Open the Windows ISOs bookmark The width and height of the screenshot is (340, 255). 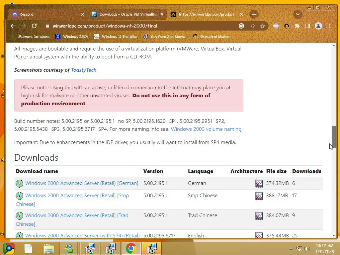pos(72,37)
